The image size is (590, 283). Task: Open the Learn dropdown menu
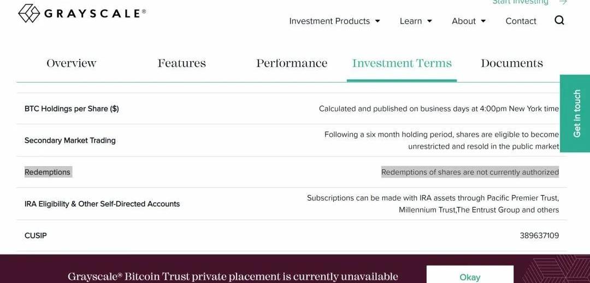click(416, 21)
